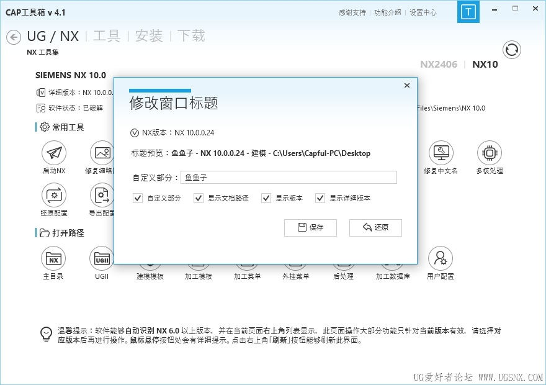Switch to the 安装 tab
This screenshot has width=546, height=385.
[x=149, y=36]
